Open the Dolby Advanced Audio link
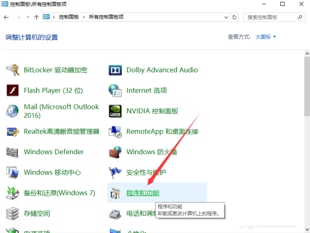Screen dimensions: 310x233 (162, 70)
